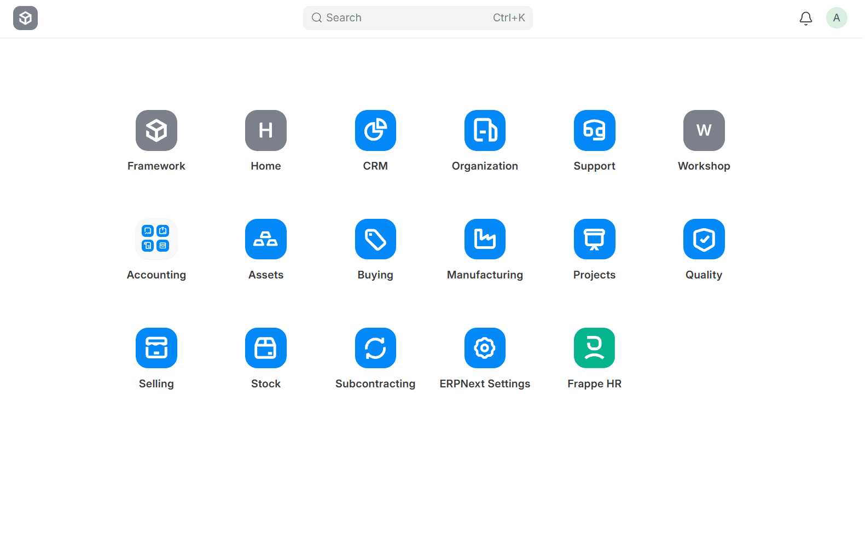Click the CRM label
Screen dimensions: 865x540
pos(375,166)
